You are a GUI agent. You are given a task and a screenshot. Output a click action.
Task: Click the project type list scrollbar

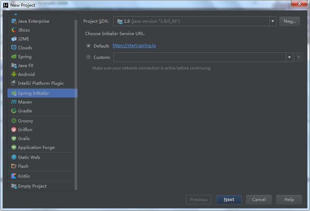[76, 105]
